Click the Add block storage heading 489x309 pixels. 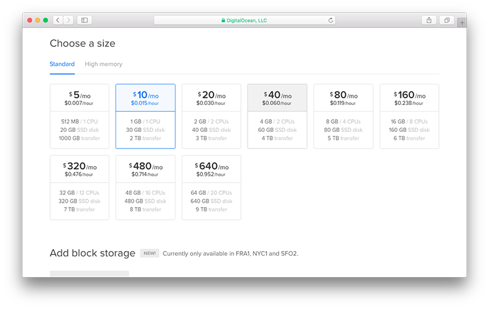pos(93,253)
